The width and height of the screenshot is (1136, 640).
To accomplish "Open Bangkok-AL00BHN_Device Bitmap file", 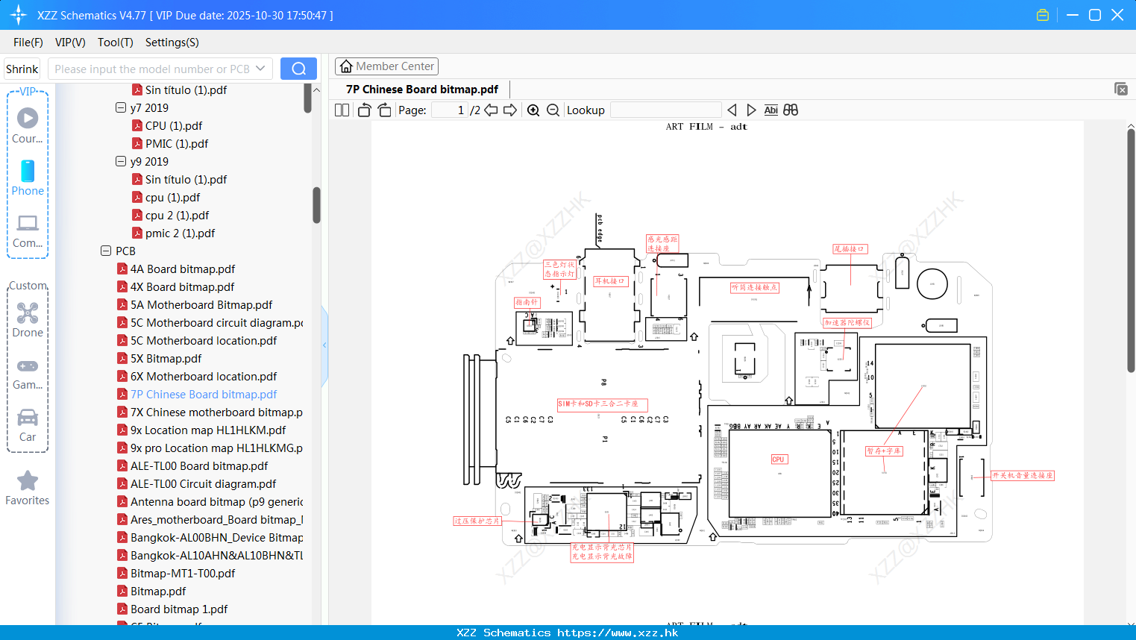I will click(x=217, y=537).
